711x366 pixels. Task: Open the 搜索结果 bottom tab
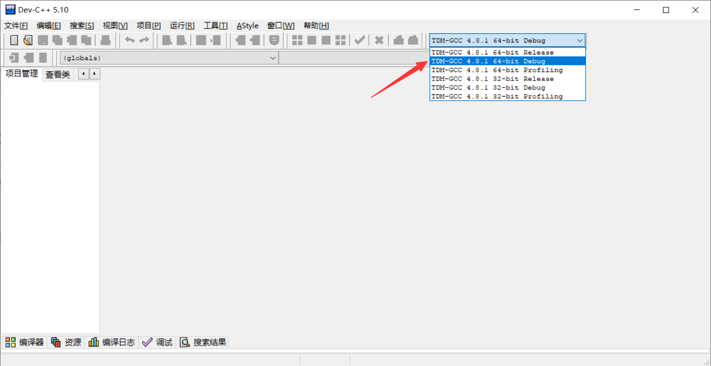point(203,342)
